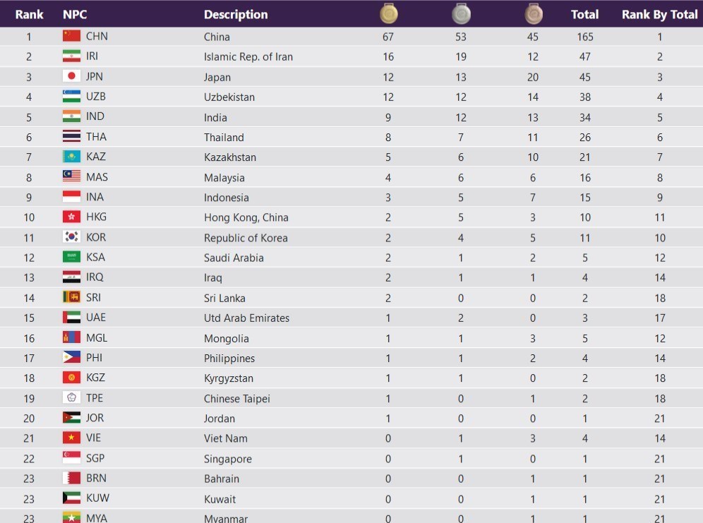Click the gold medal icon in header
This screenshot has width=703, height=523.
tap(388, 13)
